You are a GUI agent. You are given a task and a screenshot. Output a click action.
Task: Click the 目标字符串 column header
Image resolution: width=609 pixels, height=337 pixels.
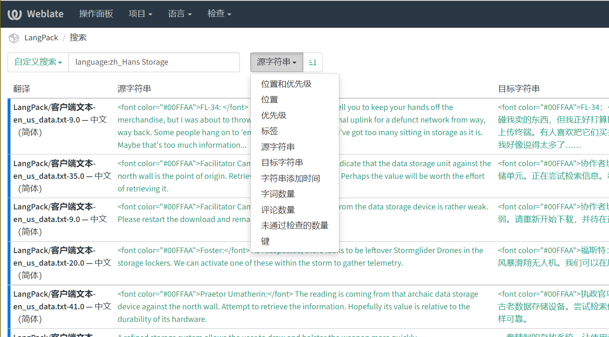(x=519, y=89)
